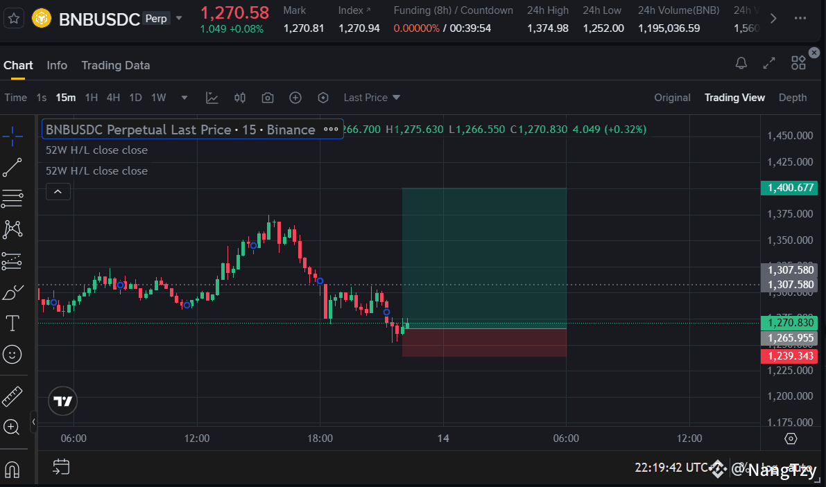Change candlestick chart style icon
The width and height of the screenshot is (826, 487).
click(240, 98)
